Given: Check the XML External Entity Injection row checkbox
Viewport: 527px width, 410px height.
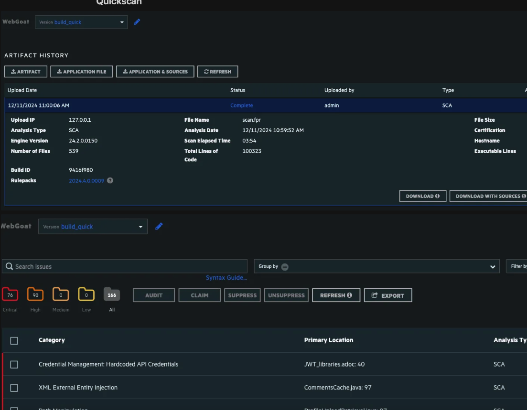Looking at the screenshot, I should click(14, 387).
